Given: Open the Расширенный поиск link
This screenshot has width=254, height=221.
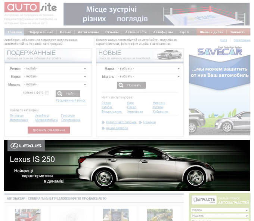Looking at the screenshot, I should point(71,101).
